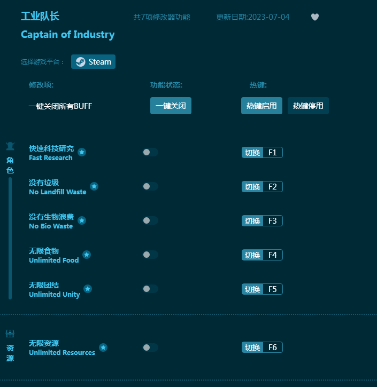The image size is (377, 387).
Task: Click 切换 button for F4 hotkey
Action: click(252, 255)
